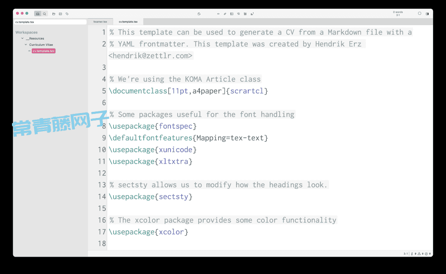Toggle the right sidebar panel
Screen dimensions: 446x274
click(427, 14)
